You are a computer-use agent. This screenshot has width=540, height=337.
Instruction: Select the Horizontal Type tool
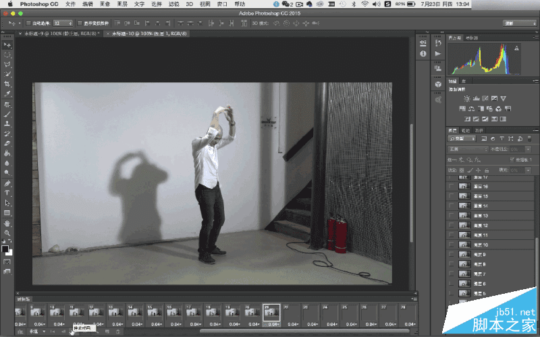point(7,193)
